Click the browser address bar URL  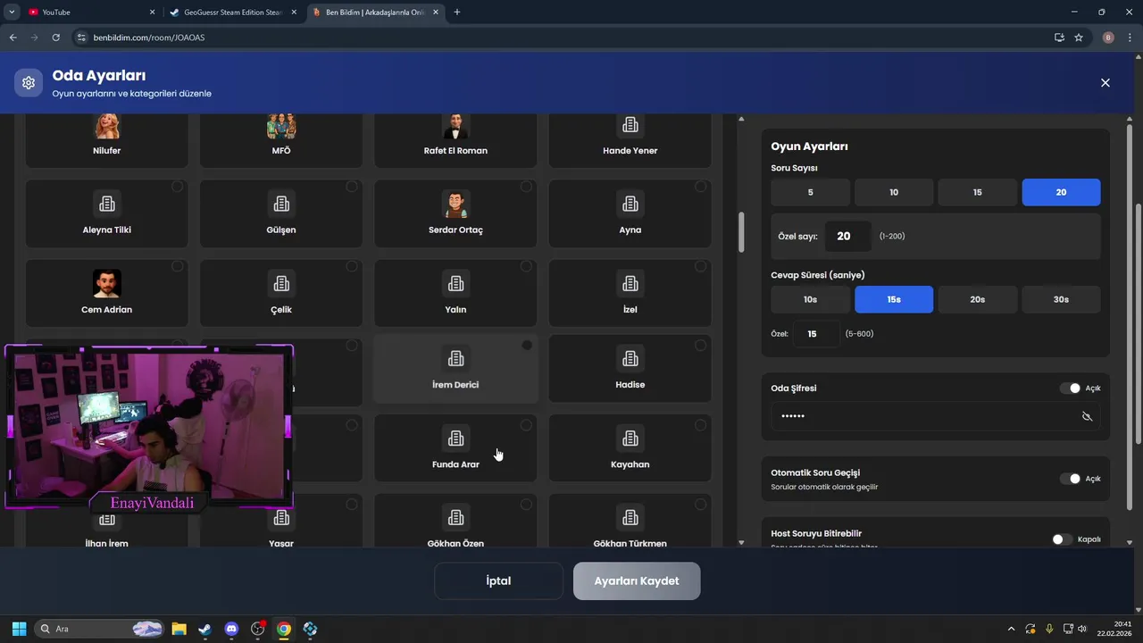[x=149, y=38]
